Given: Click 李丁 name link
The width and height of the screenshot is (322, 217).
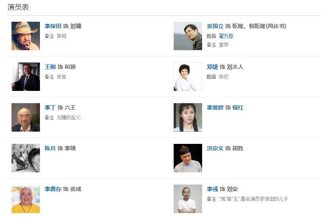Looking at the screenshot, I should (x=50, y=108).
